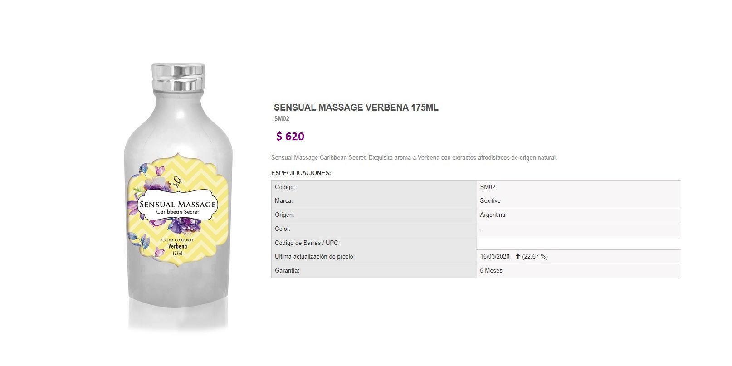Click the Garantía row label

point(287,270)
